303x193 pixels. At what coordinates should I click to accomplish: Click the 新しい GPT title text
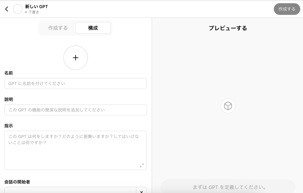[36, 7]
